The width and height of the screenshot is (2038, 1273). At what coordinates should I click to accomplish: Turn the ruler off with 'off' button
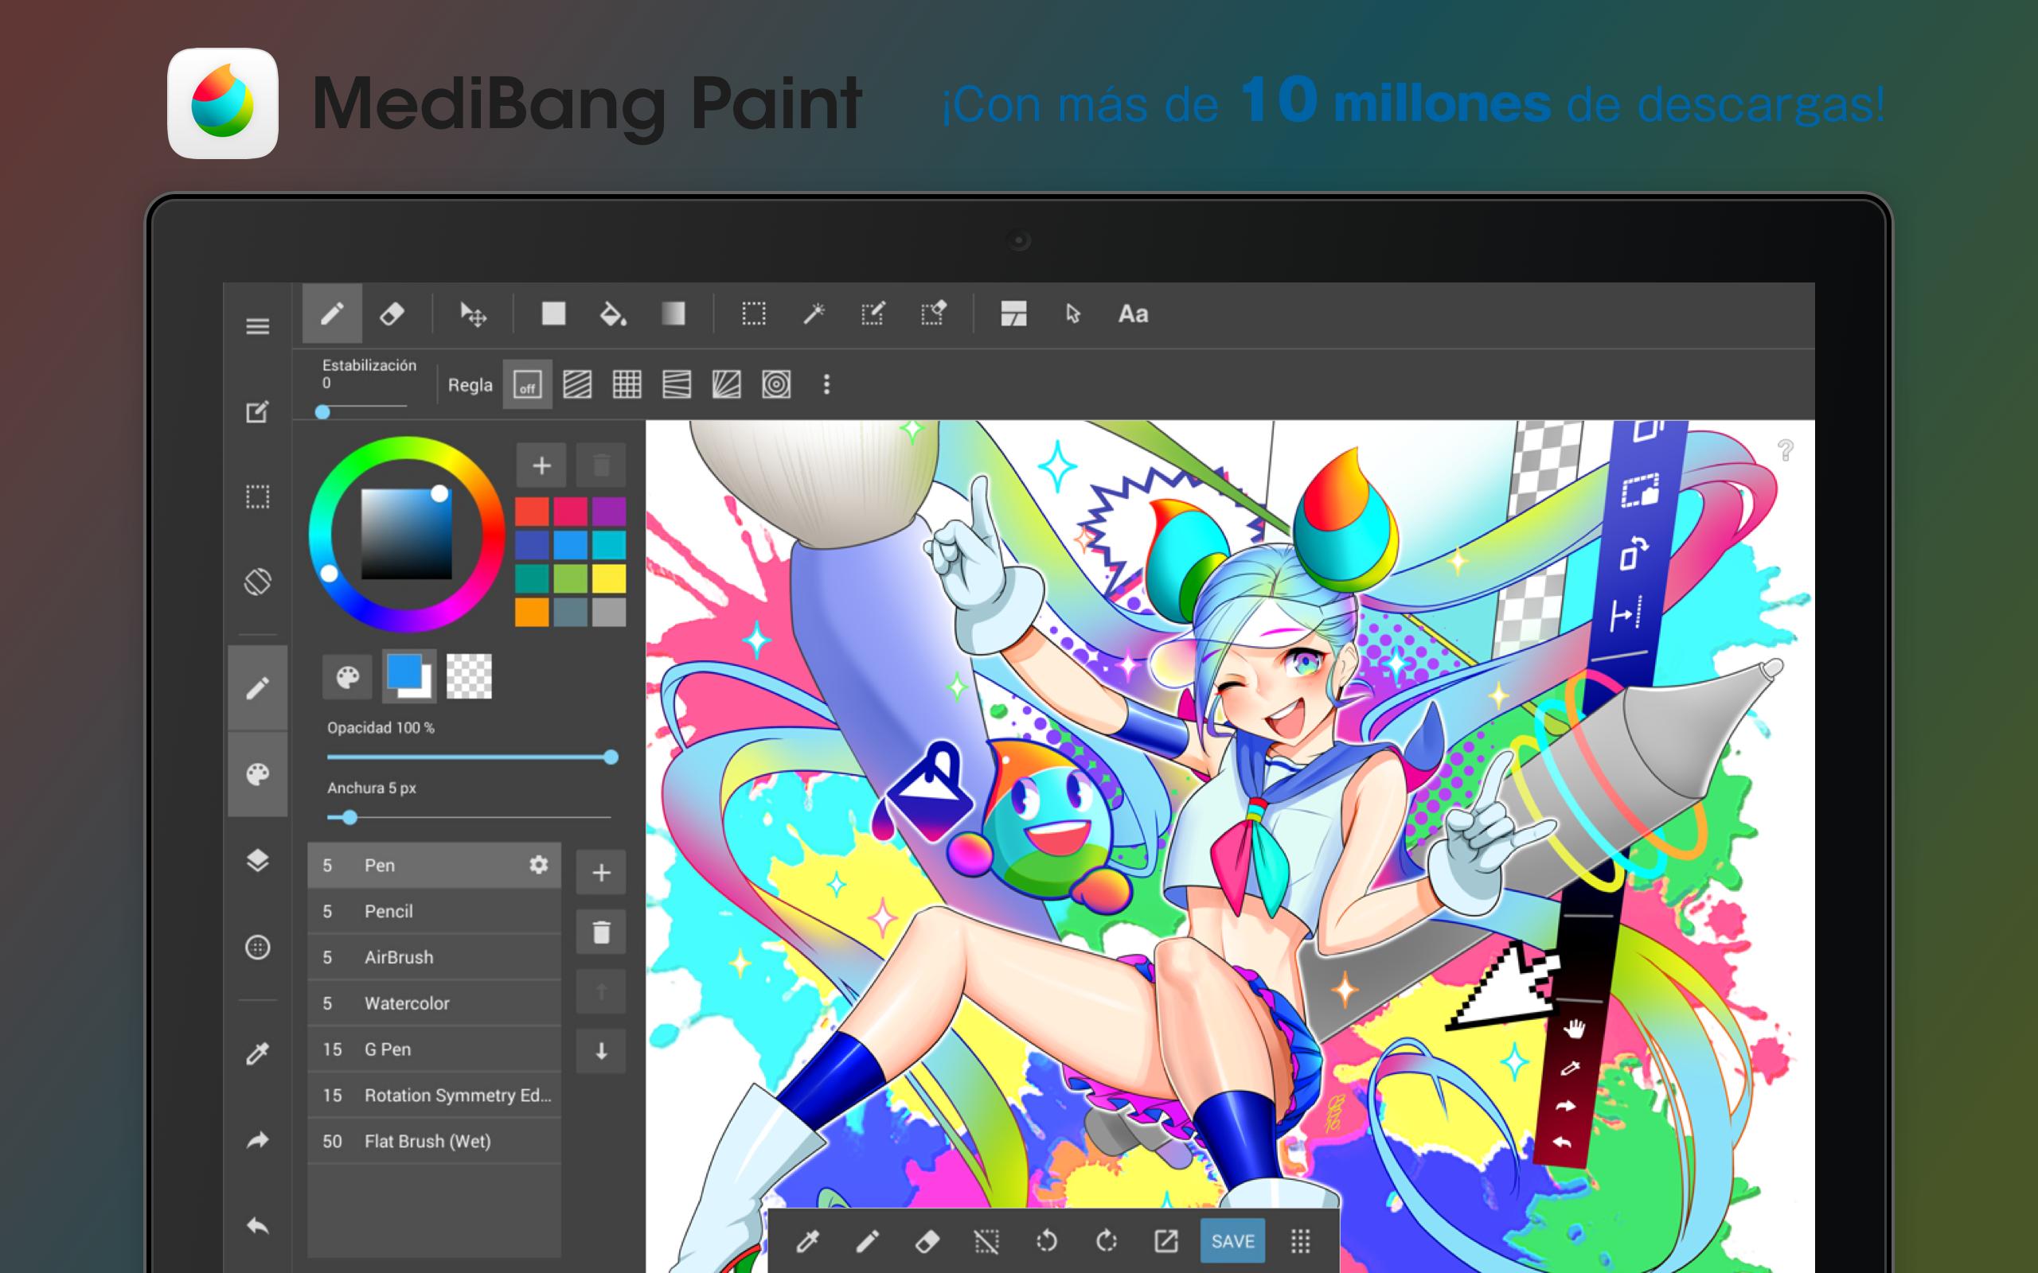(x=527, y=386)
